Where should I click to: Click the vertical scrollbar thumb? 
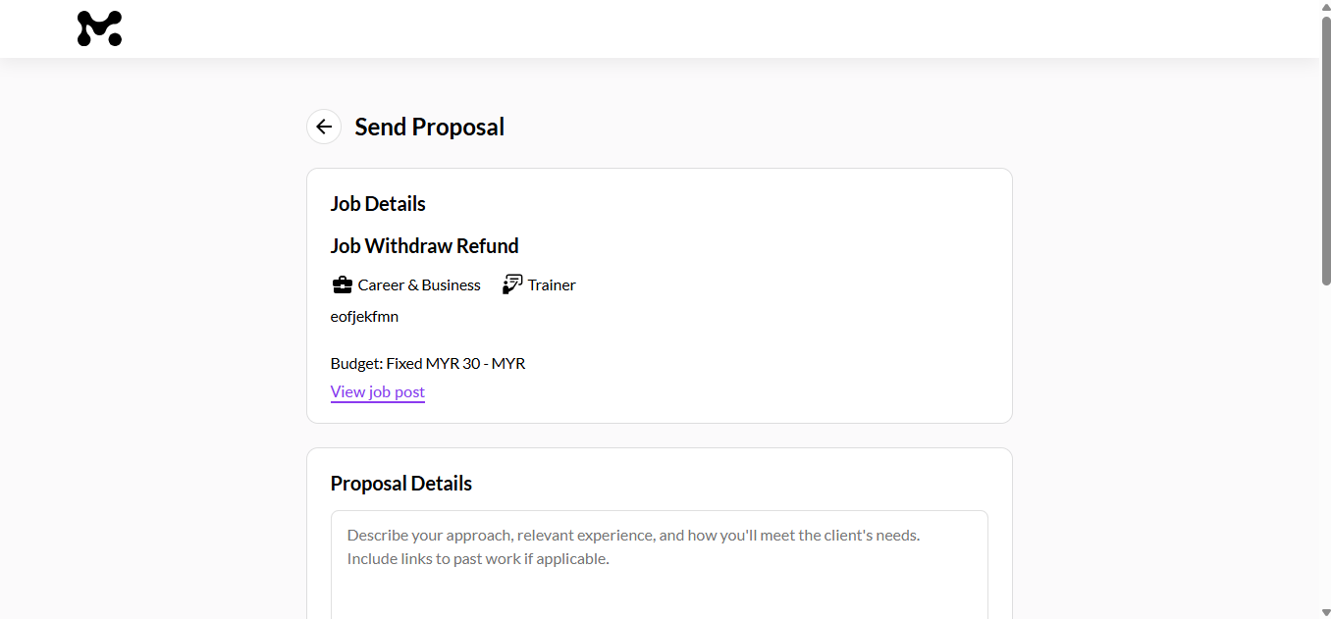(x=1325, y=147)
